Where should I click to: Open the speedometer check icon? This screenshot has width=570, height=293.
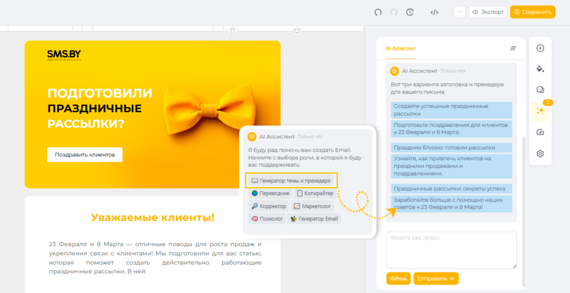point(540,132)
